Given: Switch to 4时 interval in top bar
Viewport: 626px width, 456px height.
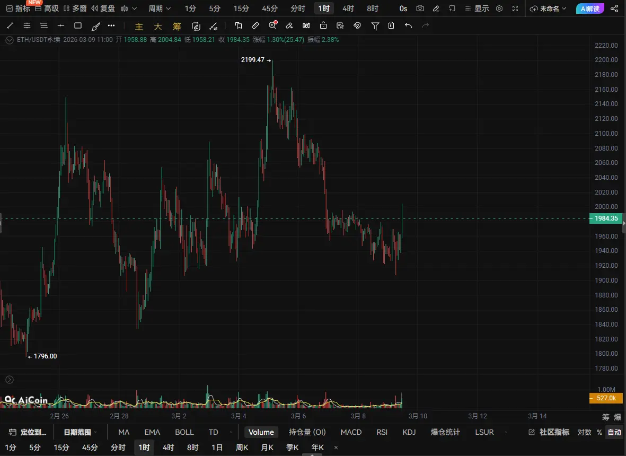Looking at the screenshot, I should click(x=348, y=8).
